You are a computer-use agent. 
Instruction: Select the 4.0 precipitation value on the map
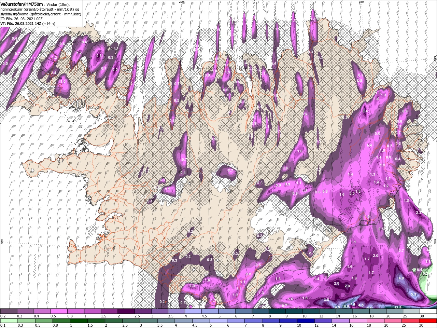pos(401,278)
